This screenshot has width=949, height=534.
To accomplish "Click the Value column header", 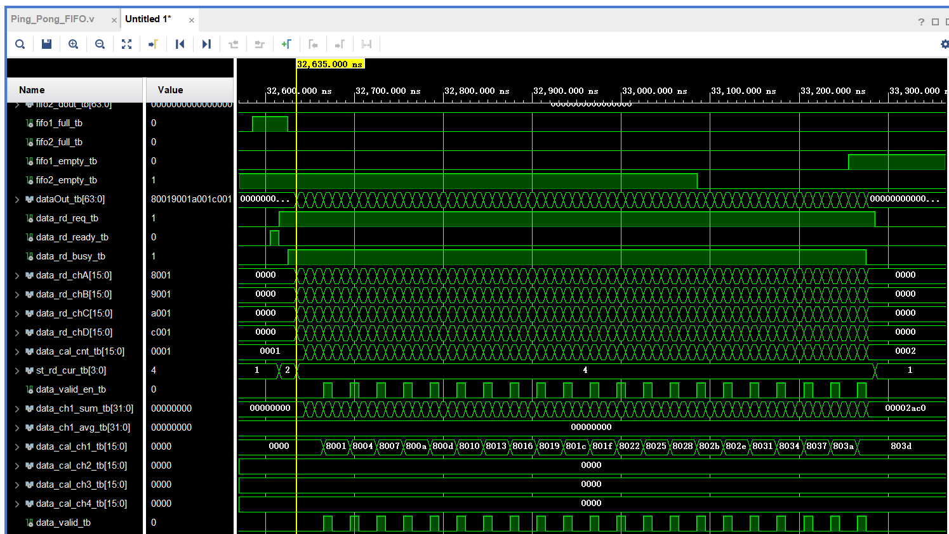I will point(190,90).
